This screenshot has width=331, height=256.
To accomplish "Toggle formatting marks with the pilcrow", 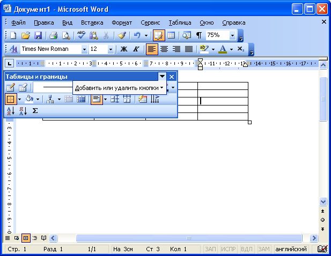I will click(x=199, y=35).
